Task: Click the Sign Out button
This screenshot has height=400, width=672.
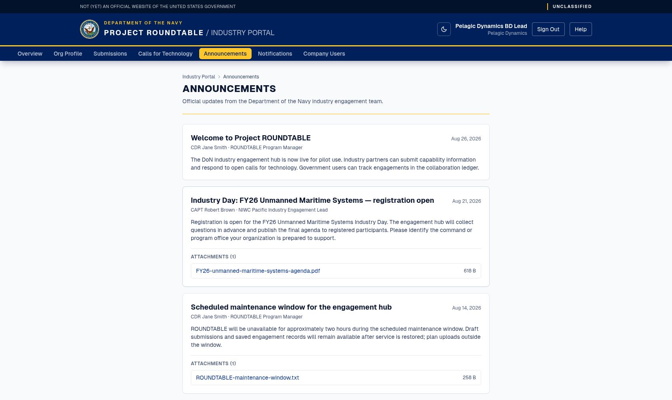Action: pyautogui.click(x=548, y=29)
